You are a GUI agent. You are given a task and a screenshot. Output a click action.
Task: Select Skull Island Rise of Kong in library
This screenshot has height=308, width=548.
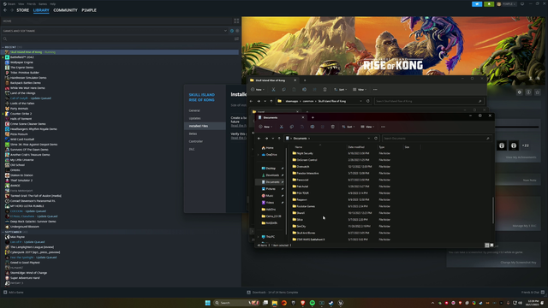coord(120,52)
